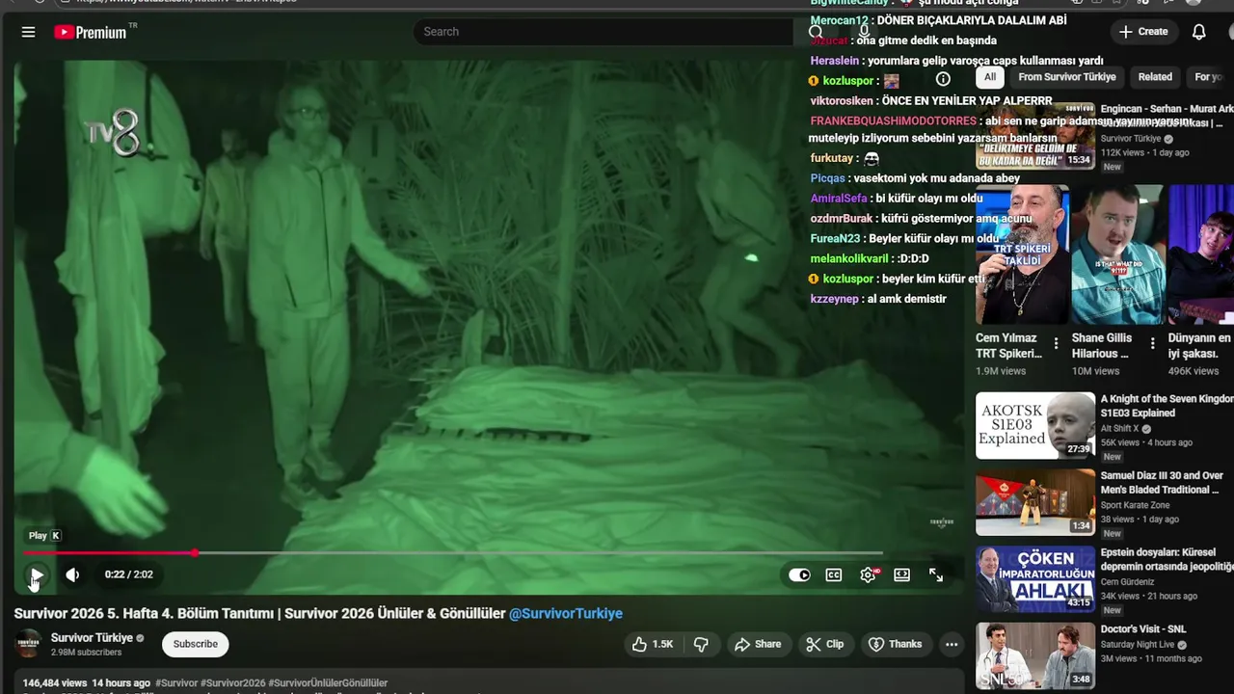Select the All filter chip

tap(990, 77)
